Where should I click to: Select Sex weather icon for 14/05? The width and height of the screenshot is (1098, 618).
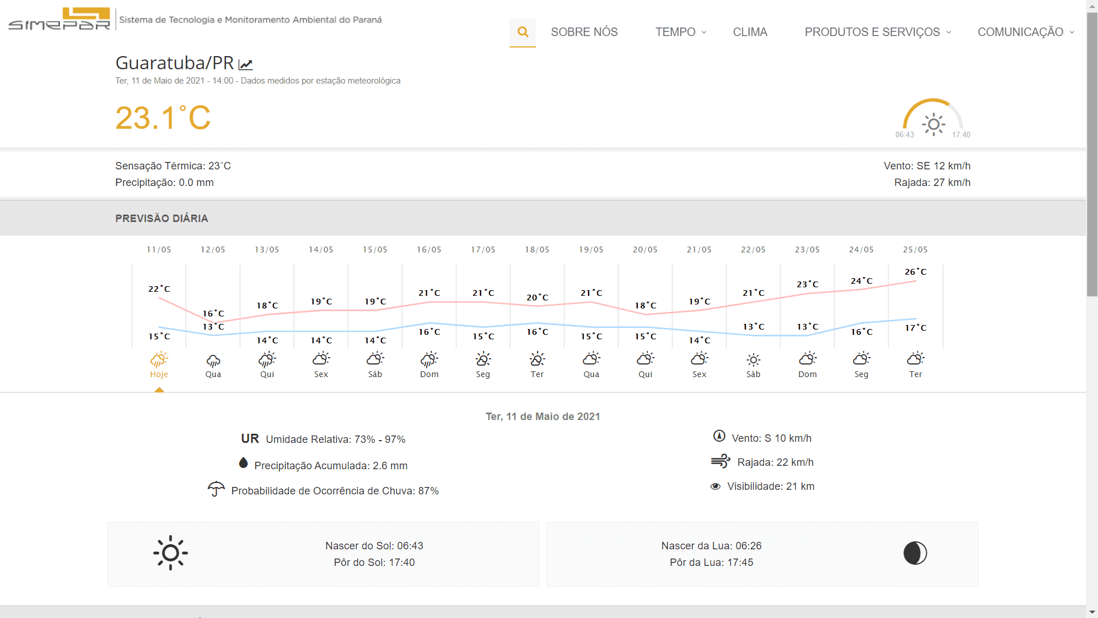click(x=321, y=359)
